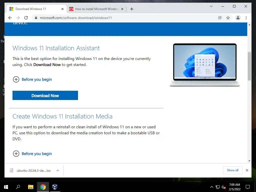
Task: Click the scrollbar down arrow
Action: pos(249,161)
